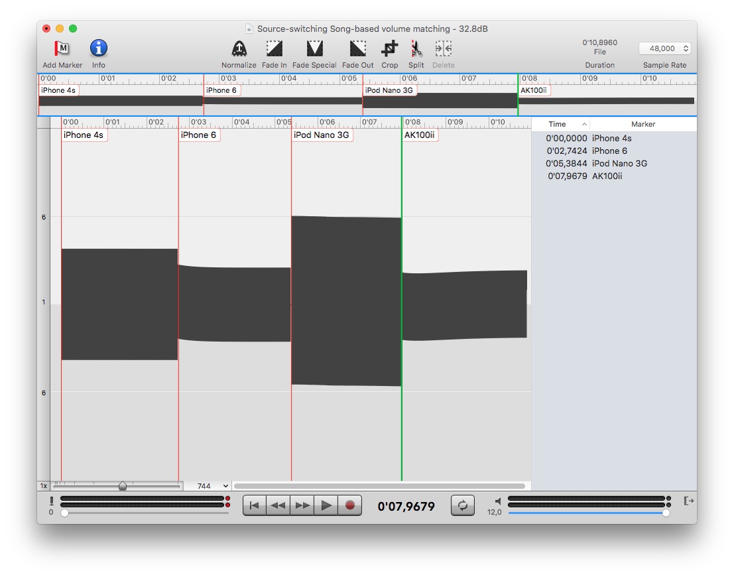The image size is (734, 577).
Task: Open the Sample Rate 48,000 dropdown
Action: (665, 48)
